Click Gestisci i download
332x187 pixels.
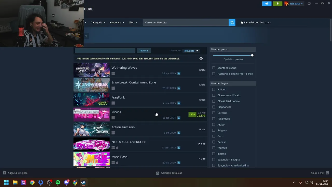(x=169, y=173)
